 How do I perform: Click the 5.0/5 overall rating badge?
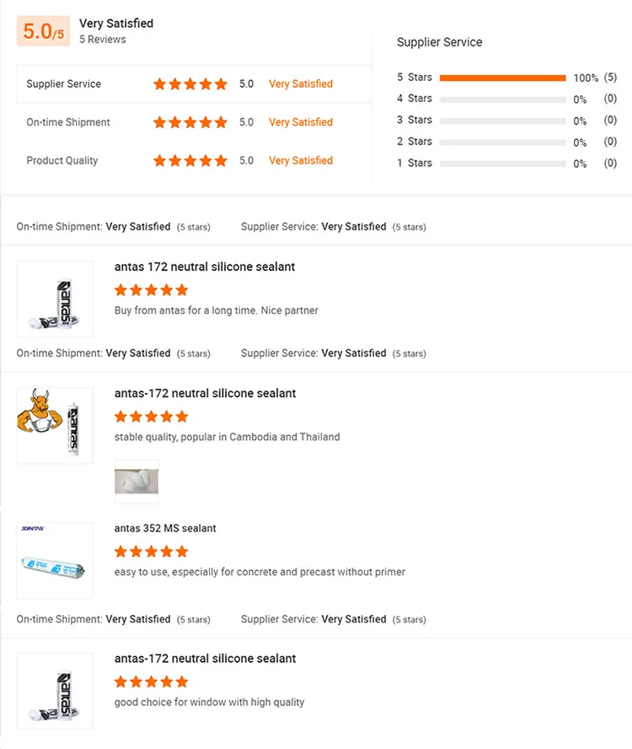(x=43, y=31)
